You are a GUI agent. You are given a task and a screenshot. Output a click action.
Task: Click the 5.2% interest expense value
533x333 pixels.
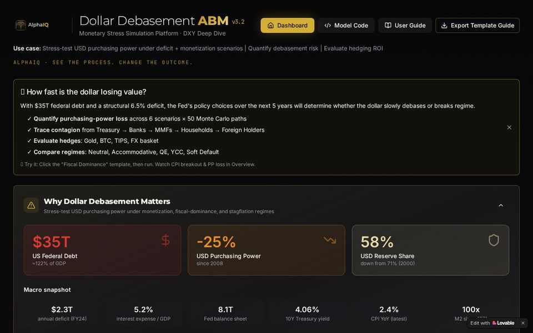point(143,310)
